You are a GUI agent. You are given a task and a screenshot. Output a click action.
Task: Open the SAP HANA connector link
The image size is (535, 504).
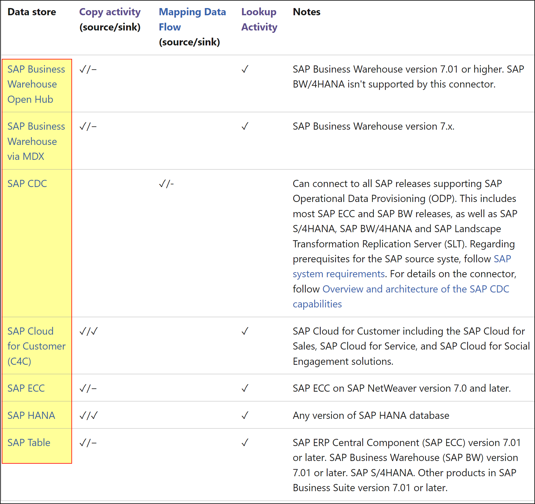[31, 415]
